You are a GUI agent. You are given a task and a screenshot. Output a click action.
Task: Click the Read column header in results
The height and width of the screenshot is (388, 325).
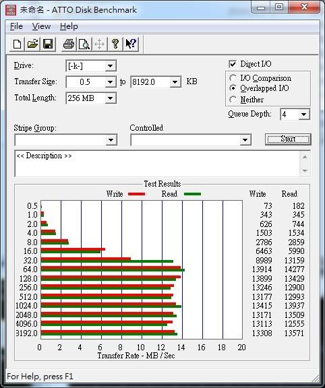pos(289,194)
